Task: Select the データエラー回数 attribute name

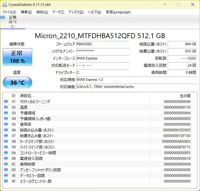Action: tap(33, 175)
